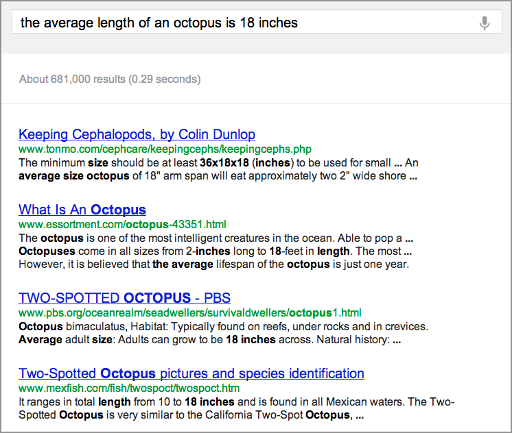512x433 pixels.
Task: Click the California Two-Spot Octopus snippet line
Action: tap(191, 415)
